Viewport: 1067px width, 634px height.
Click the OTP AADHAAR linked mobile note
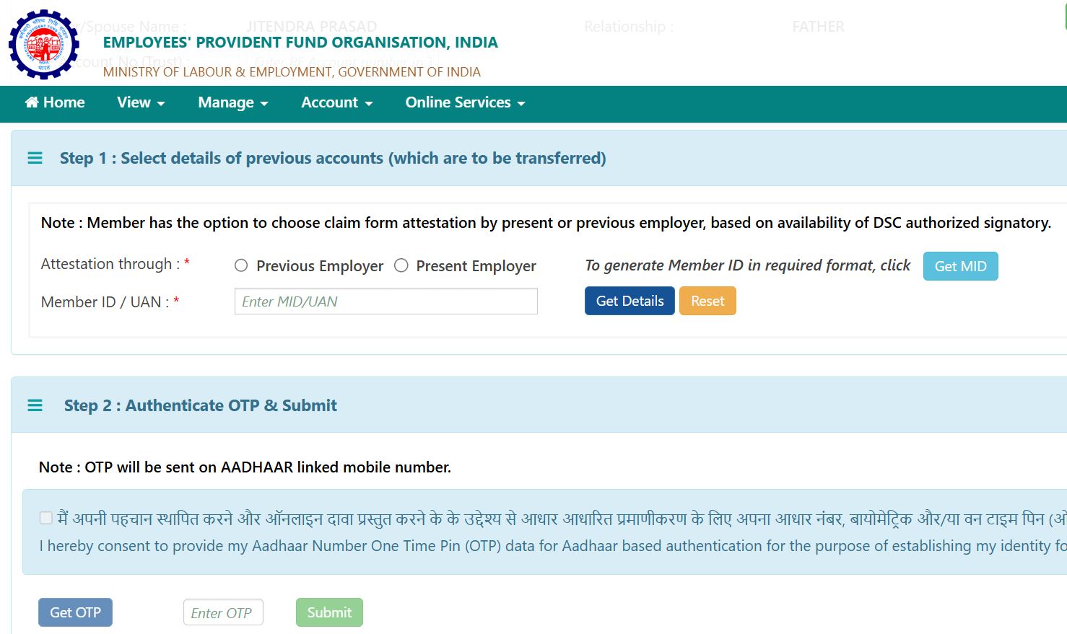coord(245,467)
